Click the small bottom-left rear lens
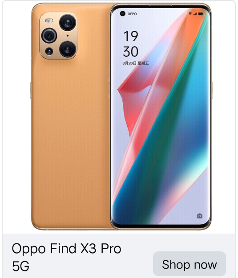 point(49,52)
